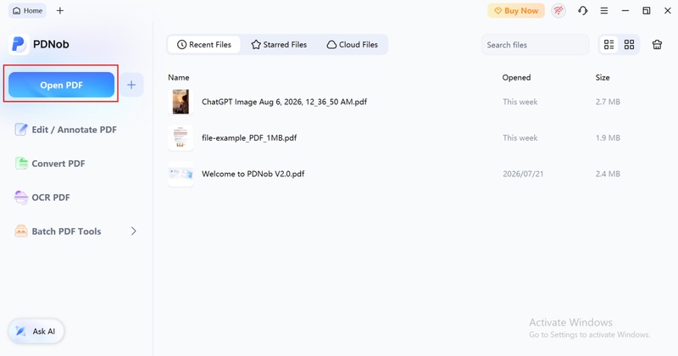Viewport: 678px width, 356px height.
Task: Click the OCR PDF purple icon
Action: pos(21,197)
